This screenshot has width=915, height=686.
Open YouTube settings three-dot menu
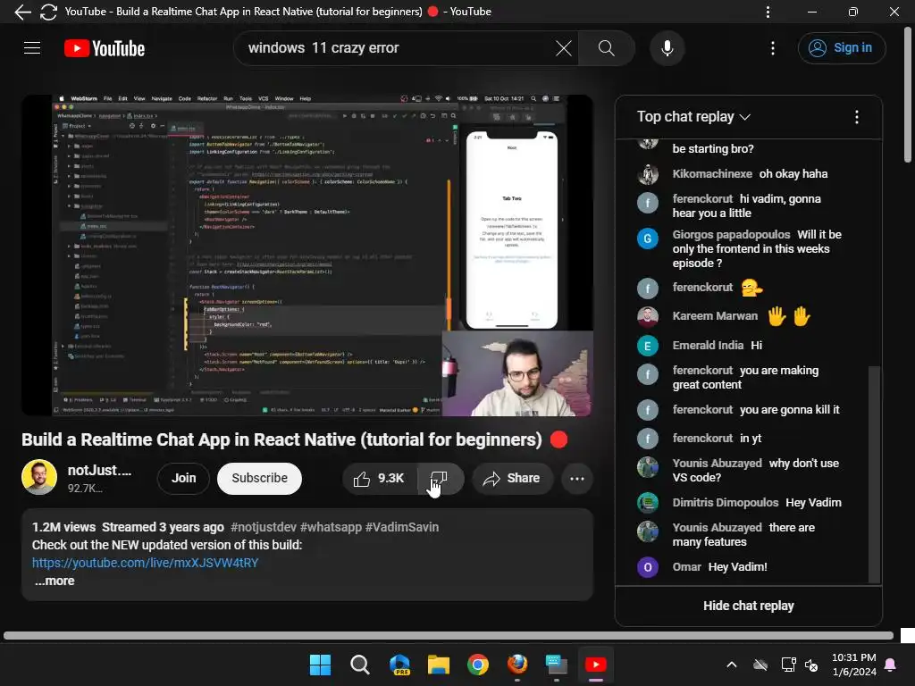[x=773, y=48]
